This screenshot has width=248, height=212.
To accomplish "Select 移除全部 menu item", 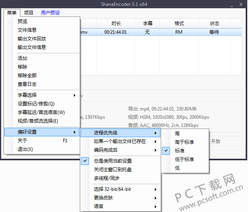I will (42, 75).
